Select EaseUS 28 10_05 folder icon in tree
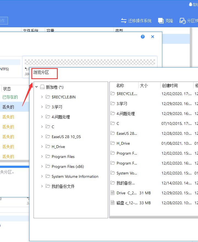Viewport: 198px width, 242px height. [48, 136]
